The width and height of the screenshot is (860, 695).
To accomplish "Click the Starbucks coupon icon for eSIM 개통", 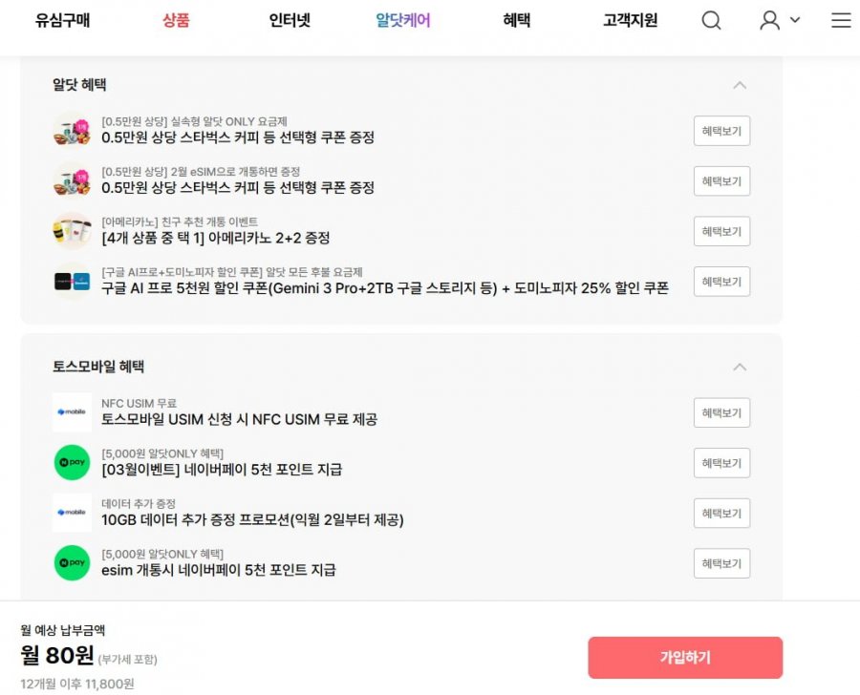I will click(x=72, y=180).
